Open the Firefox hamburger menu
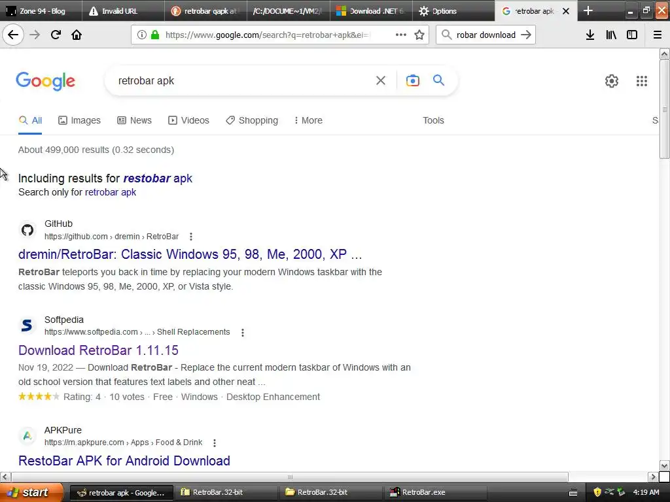The image size is (670, 502). pos(658,35)
